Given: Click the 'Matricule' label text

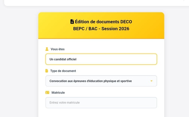Looking at the screenshot, I should tap(58, 92).
